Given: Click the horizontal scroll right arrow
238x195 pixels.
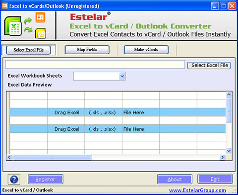Looking at the screenshot, I should (223, 157).
